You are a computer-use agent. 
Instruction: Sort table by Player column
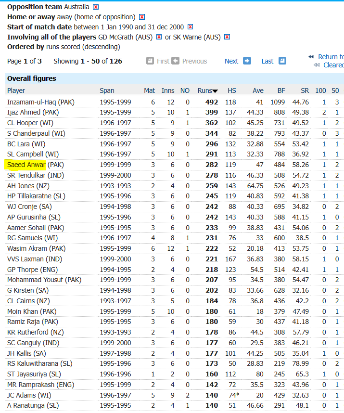[x=16, y=90]
